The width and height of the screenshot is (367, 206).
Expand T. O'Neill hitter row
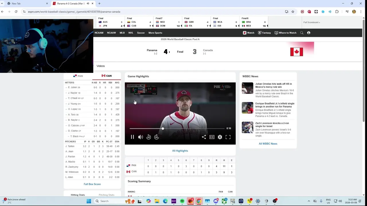tap(66, 98)
